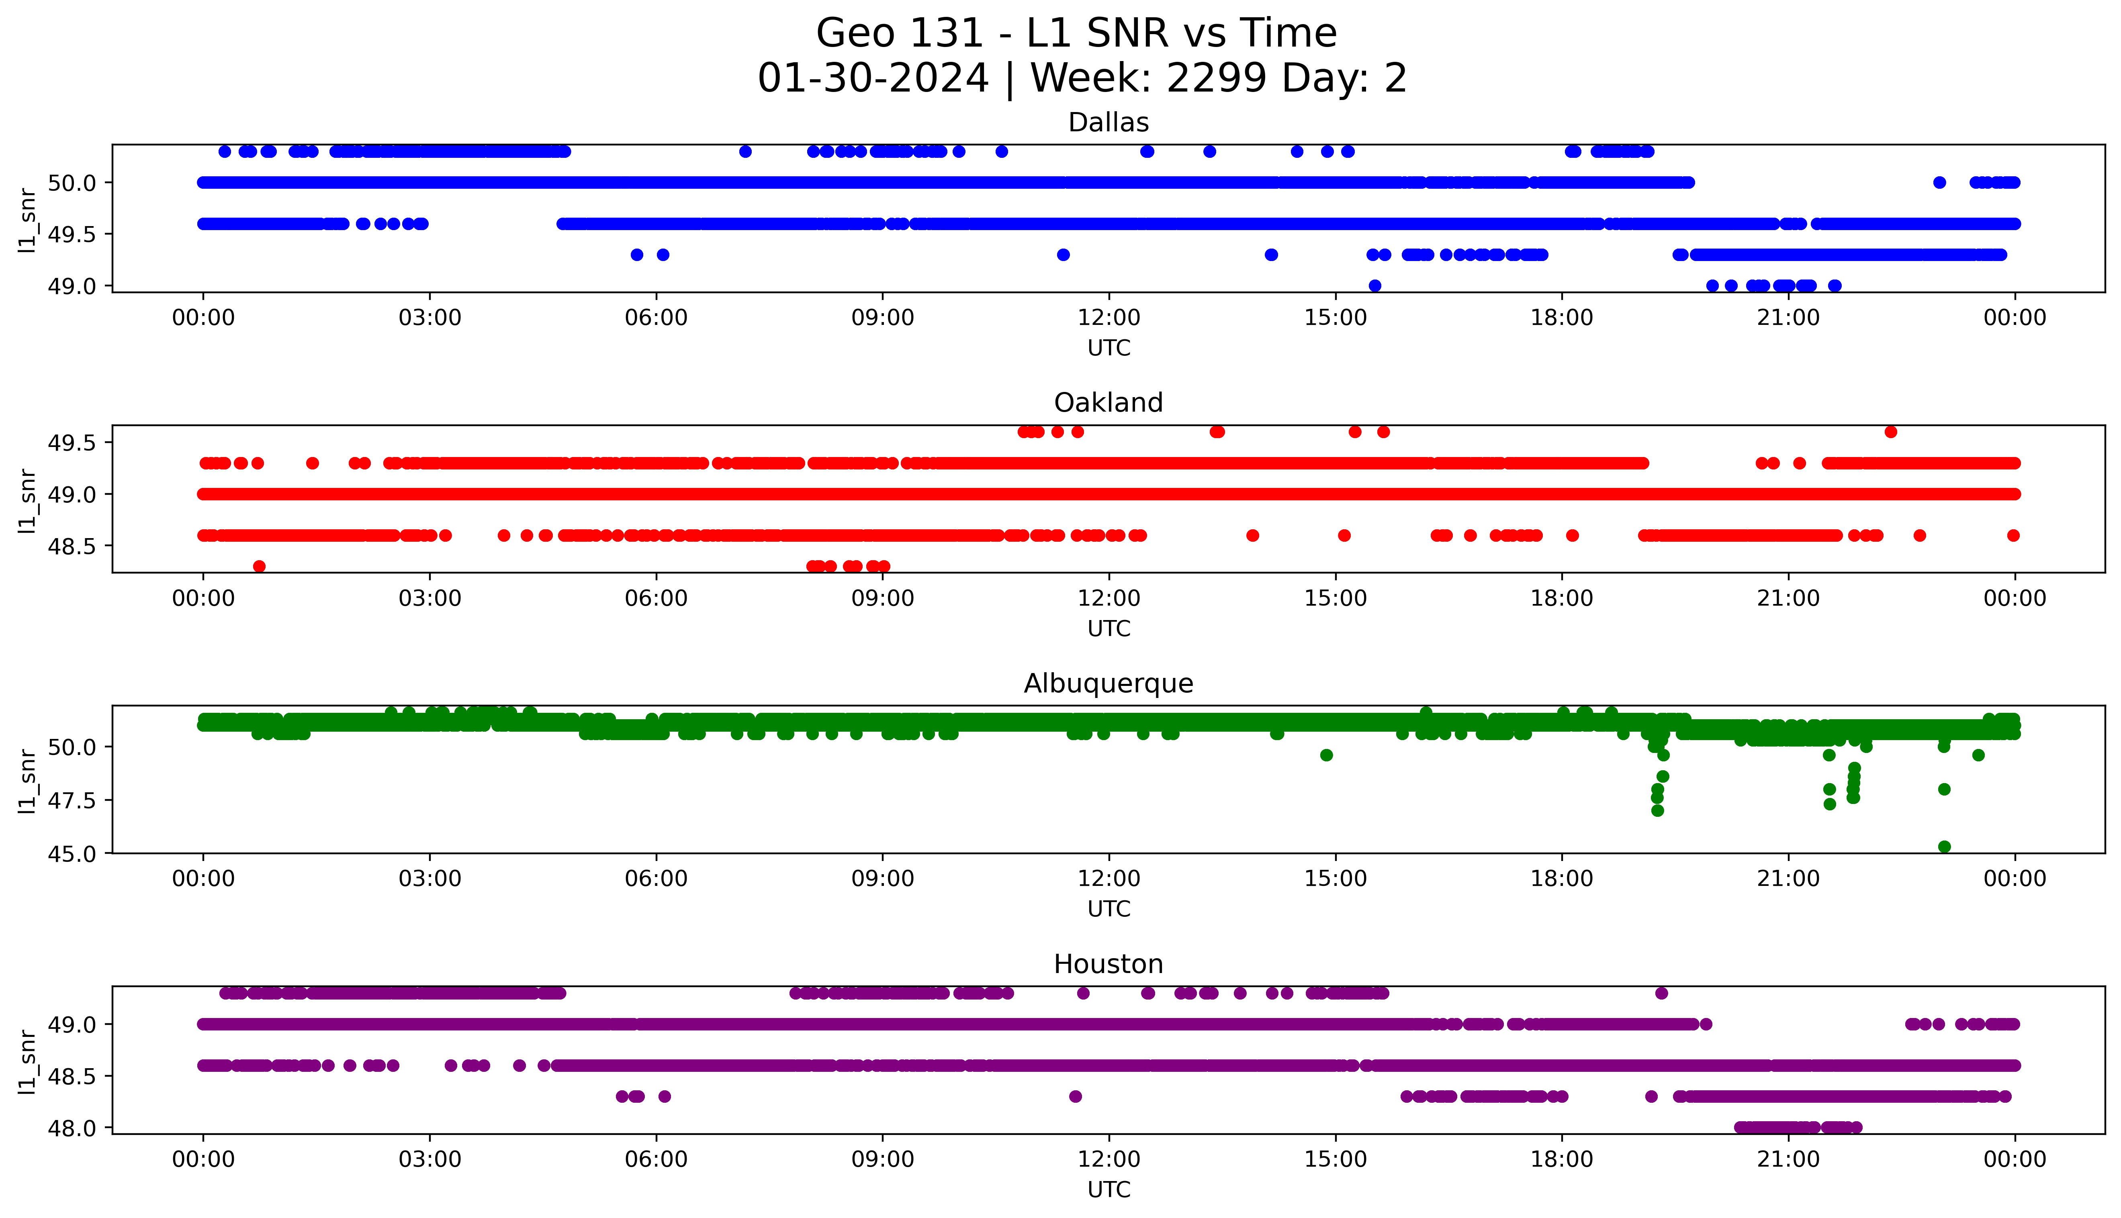This screenshot has width=2121, height=1218.
Task: Click the UTC label under the Albuquerque plot
Action: 1109,909
